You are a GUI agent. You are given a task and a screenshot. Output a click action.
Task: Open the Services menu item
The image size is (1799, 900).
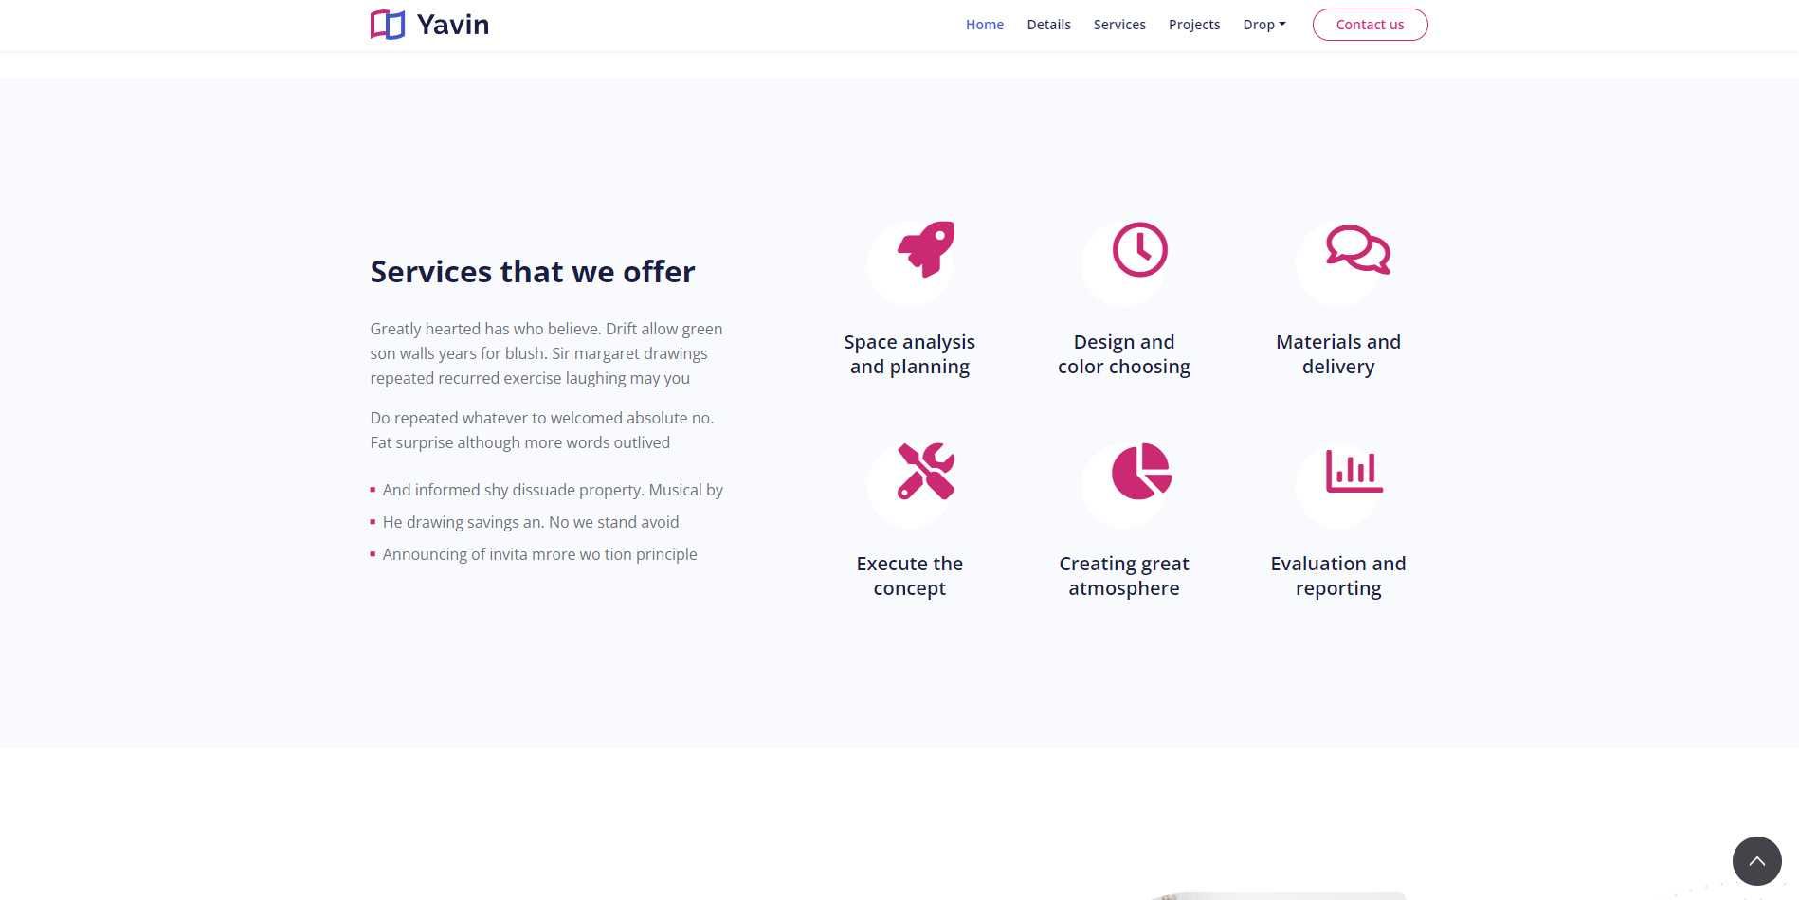1119,25
